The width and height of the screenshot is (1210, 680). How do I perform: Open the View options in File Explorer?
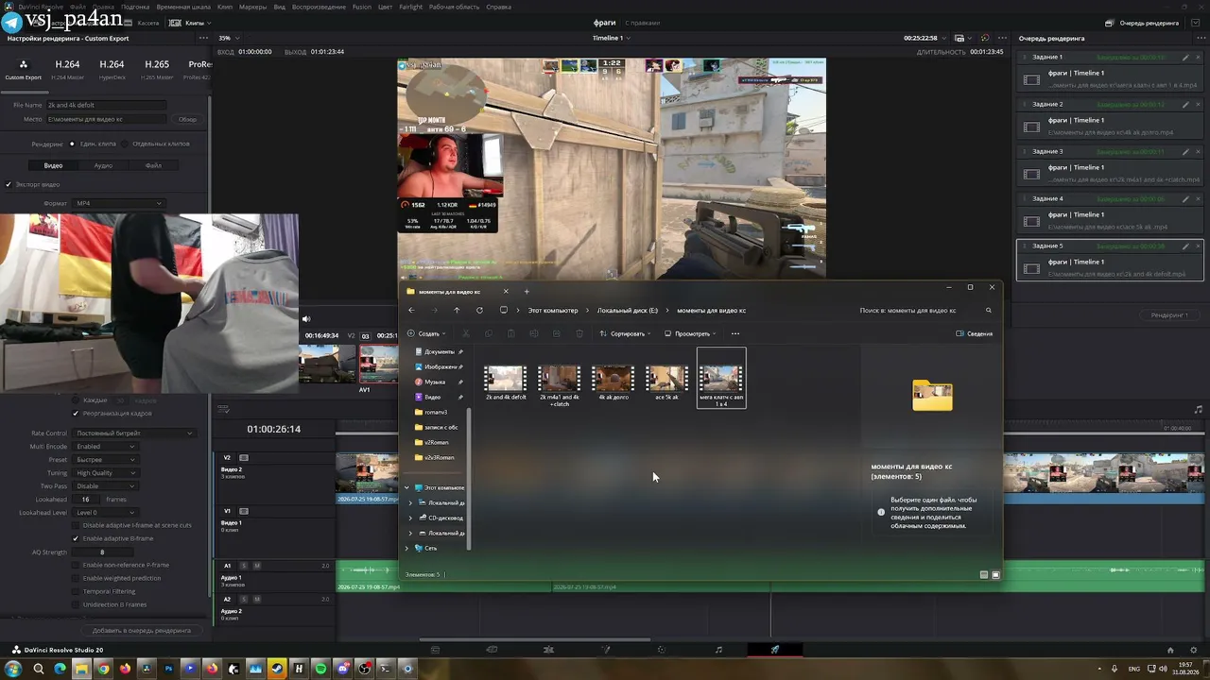690,333
